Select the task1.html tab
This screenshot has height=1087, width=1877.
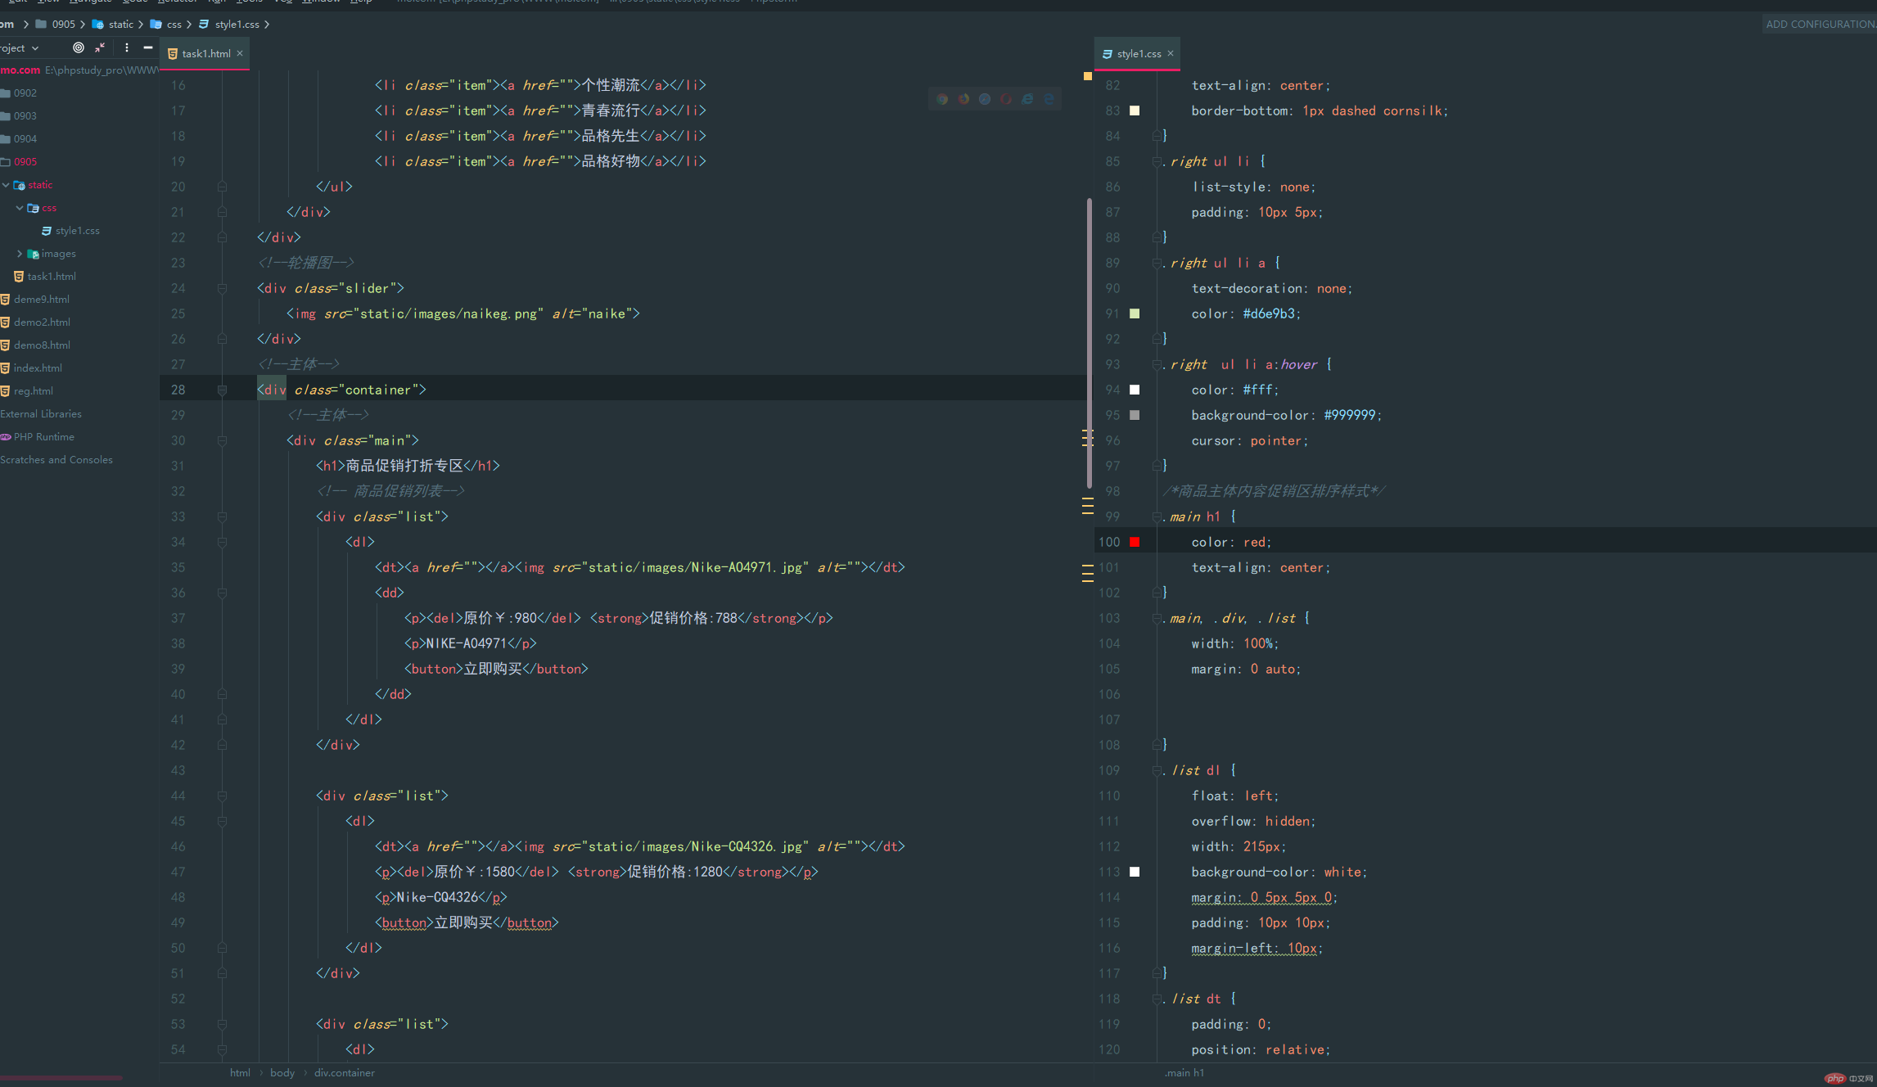click(202, 53)
